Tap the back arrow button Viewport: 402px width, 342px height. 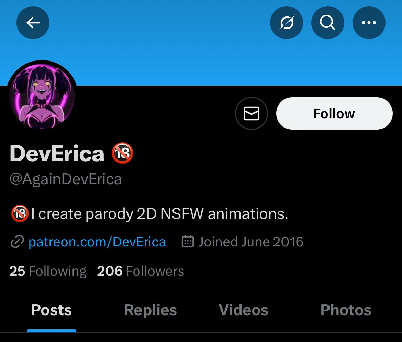click(33, 23)
